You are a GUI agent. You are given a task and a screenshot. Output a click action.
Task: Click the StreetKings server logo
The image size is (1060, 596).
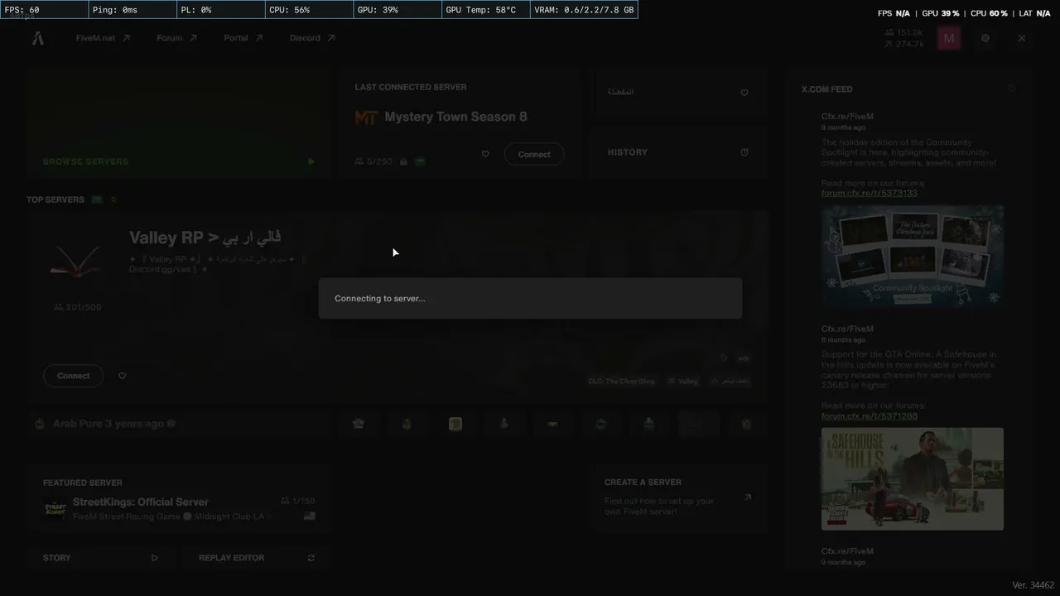(55, 508)
